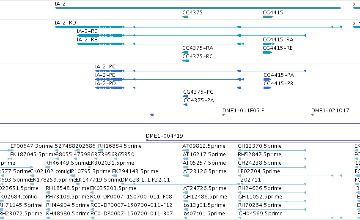This screenshot has width=360, height=220.
Task: Click EST label GH11052.5prime
Action: coord(260,197)
